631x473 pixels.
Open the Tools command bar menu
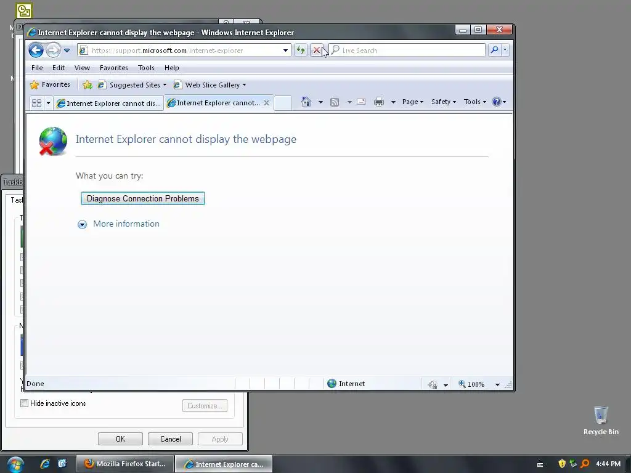pos(475,102)
